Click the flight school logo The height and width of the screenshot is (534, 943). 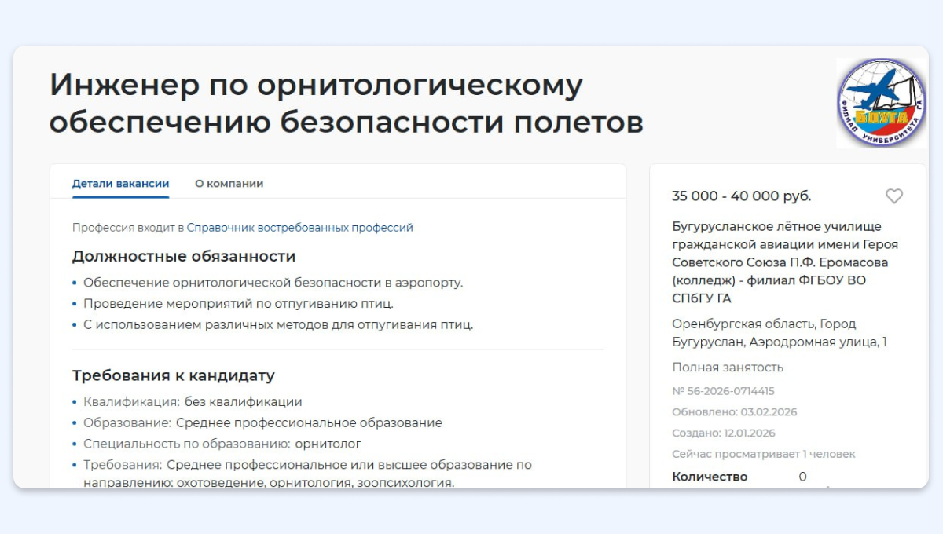point(880,102)
